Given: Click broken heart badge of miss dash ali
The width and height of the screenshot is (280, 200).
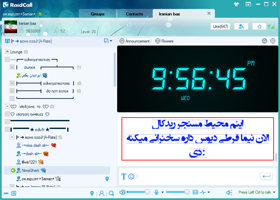Looking at the screenshot, I should click(54, 145).
